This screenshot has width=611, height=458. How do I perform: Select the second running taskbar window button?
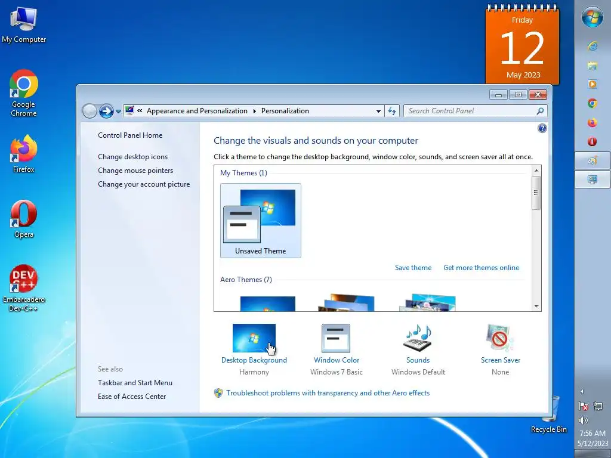click(593, 180)
